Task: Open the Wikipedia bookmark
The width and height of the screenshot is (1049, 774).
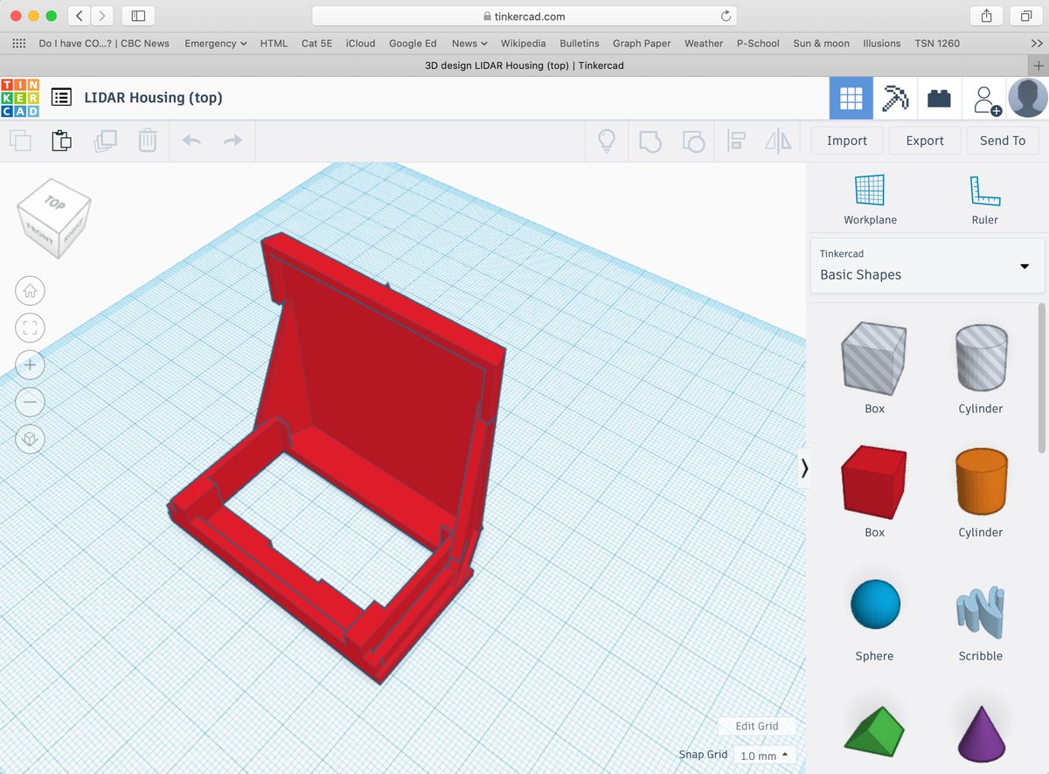Action: pos(523,44)
